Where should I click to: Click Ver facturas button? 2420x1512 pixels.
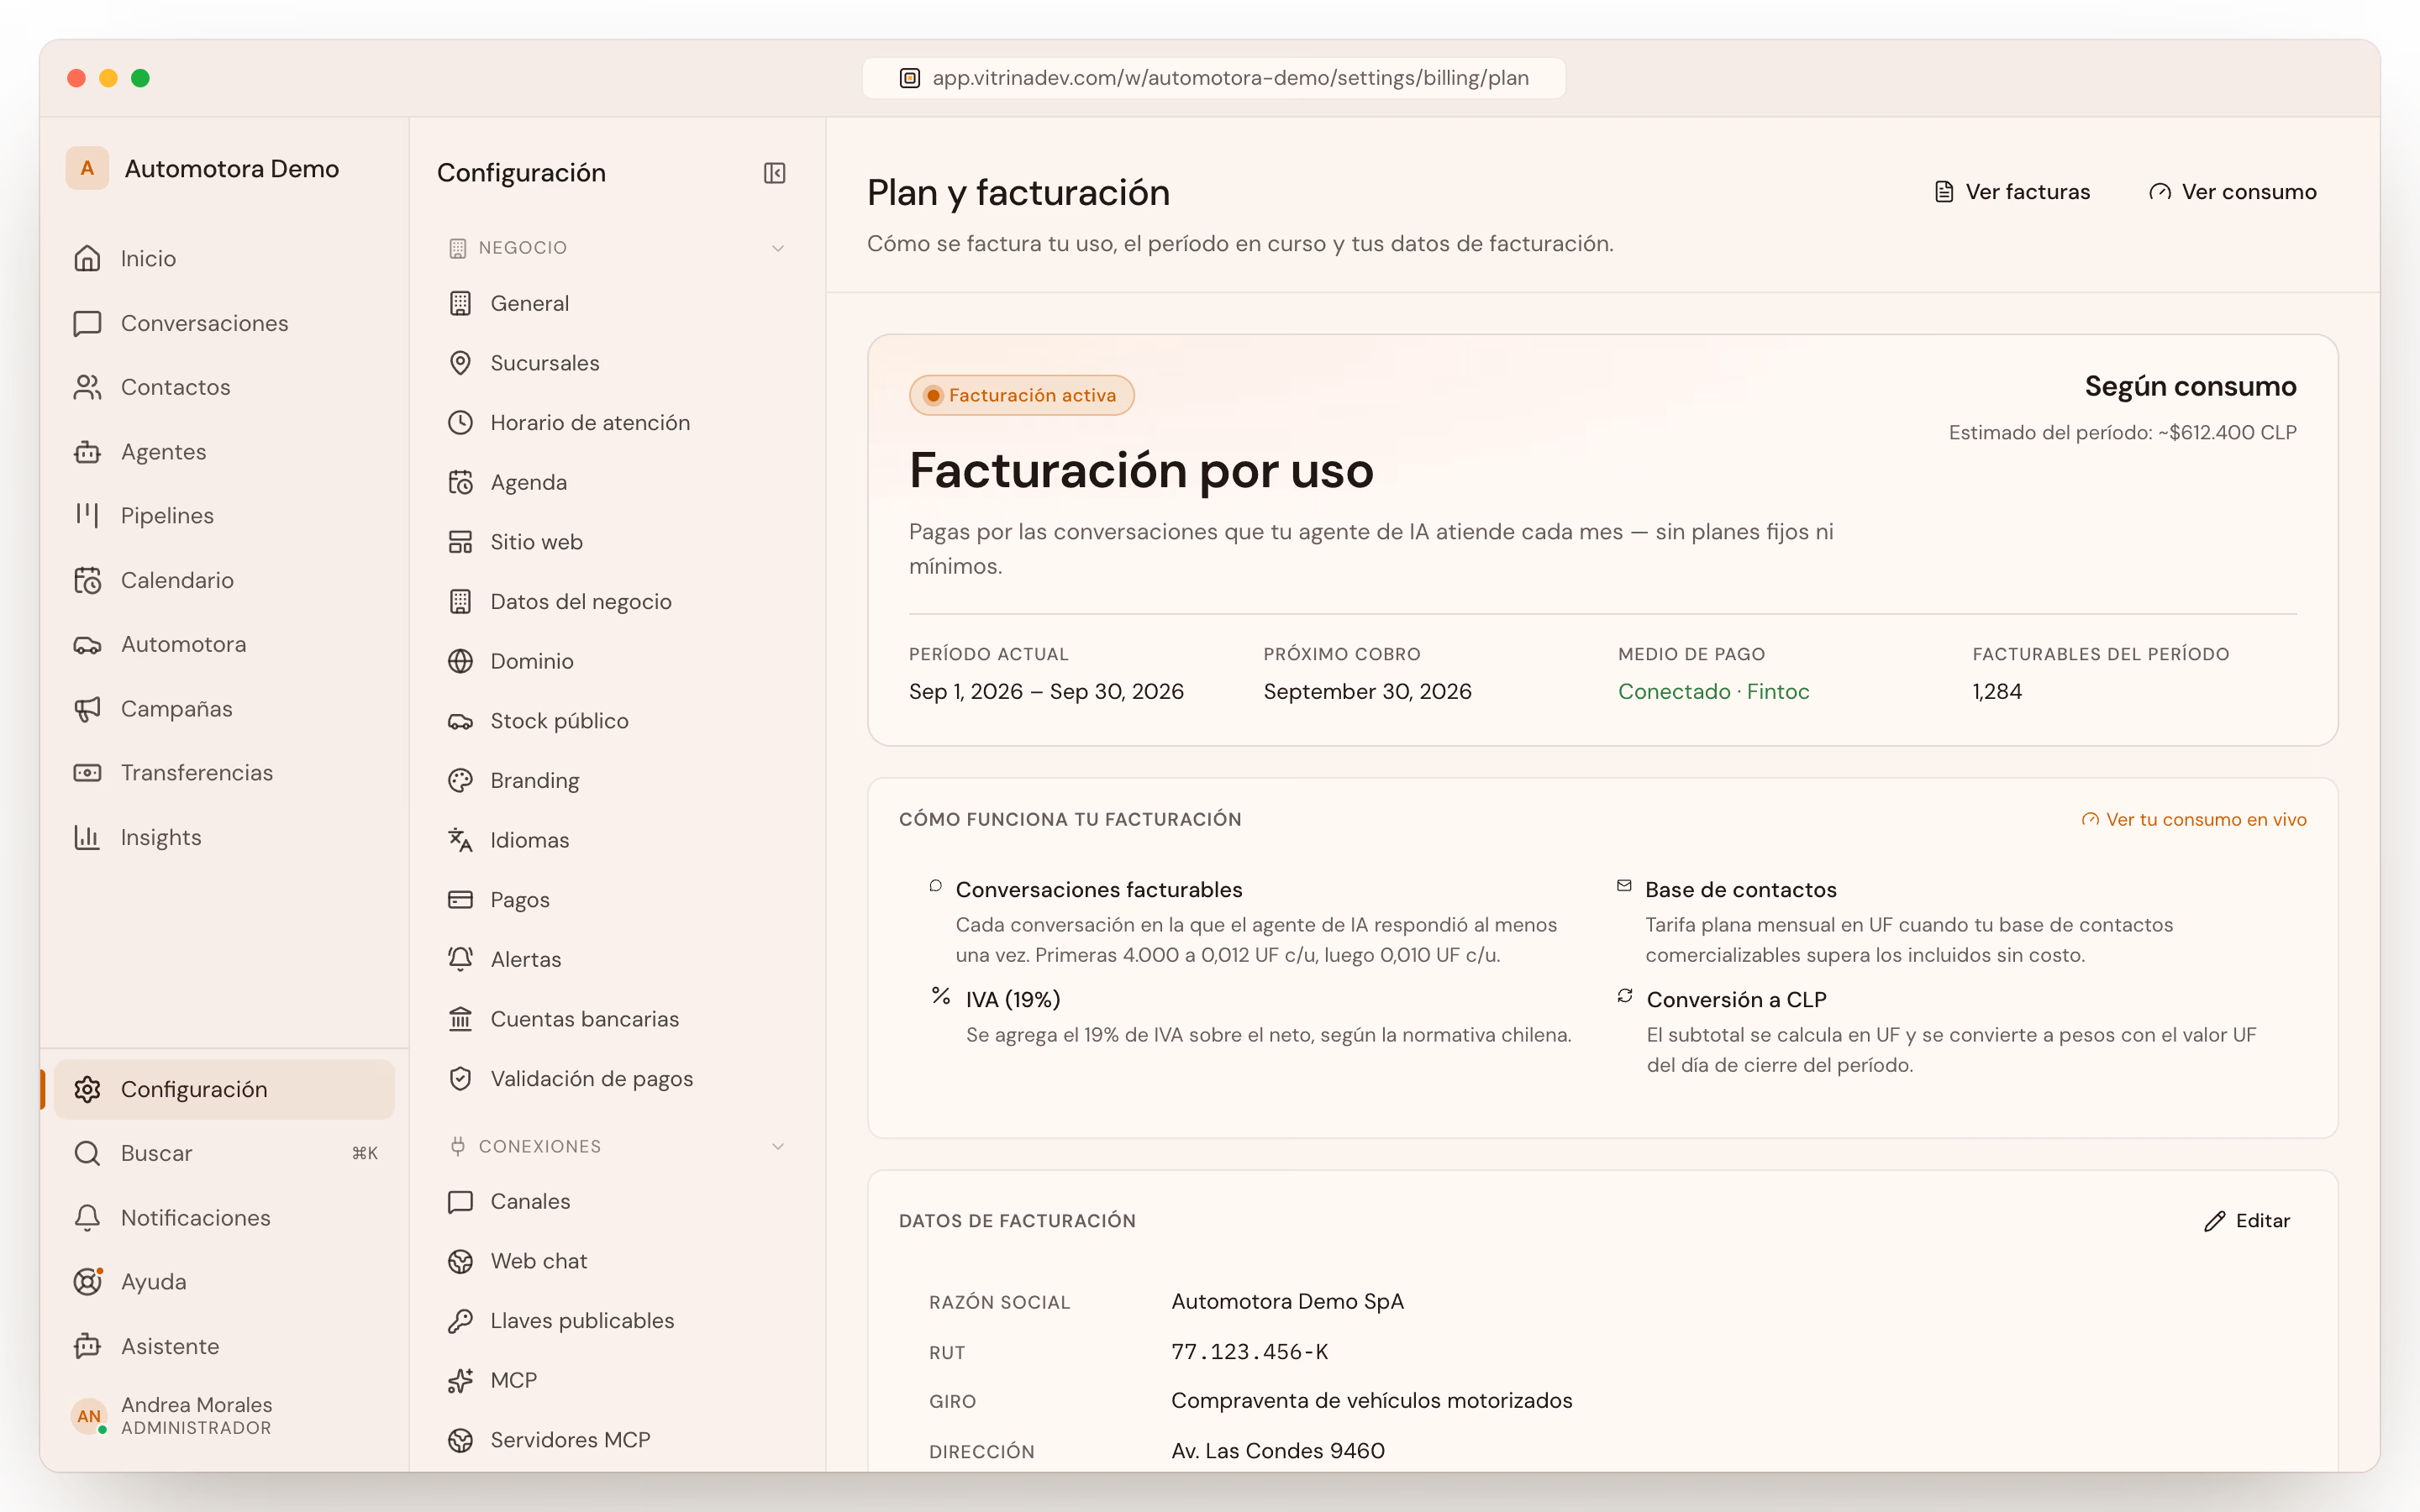point(2012,192)
